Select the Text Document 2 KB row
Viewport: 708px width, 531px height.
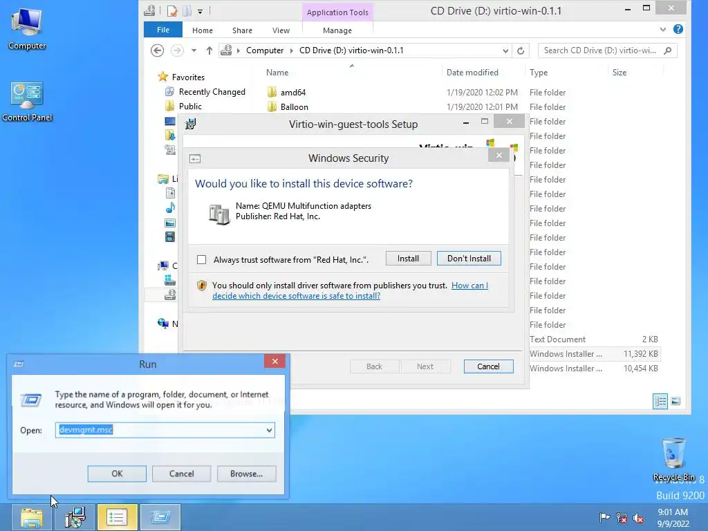pyautogui.click(x=595, y=339)
